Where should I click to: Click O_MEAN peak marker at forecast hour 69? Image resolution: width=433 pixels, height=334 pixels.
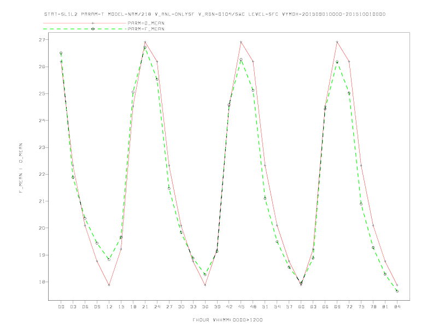point(337,42)
